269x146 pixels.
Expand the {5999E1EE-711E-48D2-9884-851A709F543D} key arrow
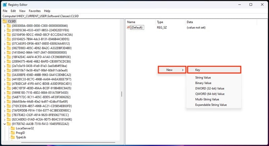5,92
